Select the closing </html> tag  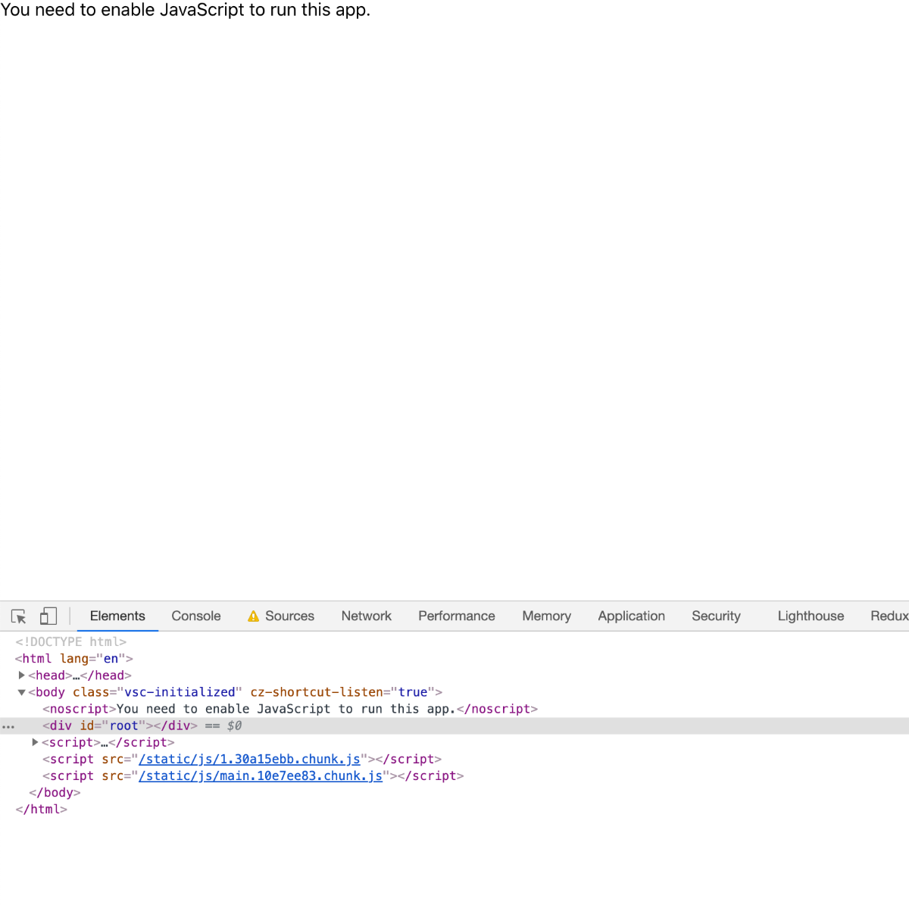tap(42, 809)
